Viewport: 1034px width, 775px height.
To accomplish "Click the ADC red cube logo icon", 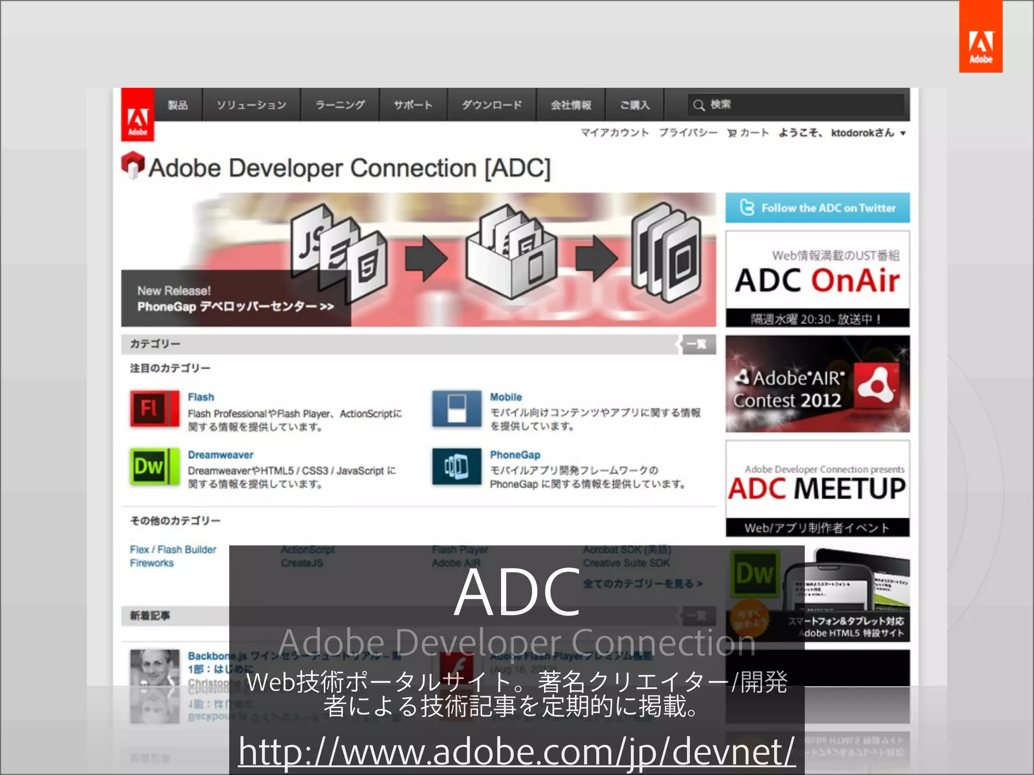I will 133,165.
